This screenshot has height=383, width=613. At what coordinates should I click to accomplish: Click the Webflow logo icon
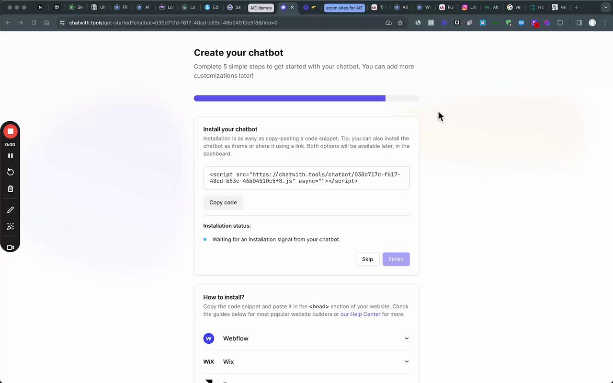click(209, 338)
